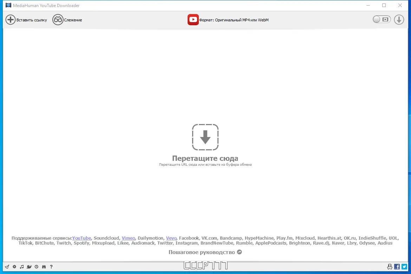This screenshot has height=274, width=411.
Task: Minimize the MediaHuman YouTube Downloader window
Action: 368,5
